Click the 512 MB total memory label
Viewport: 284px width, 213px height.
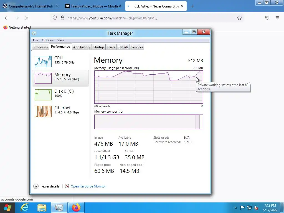pyautogui.click(x=196, y=61)
